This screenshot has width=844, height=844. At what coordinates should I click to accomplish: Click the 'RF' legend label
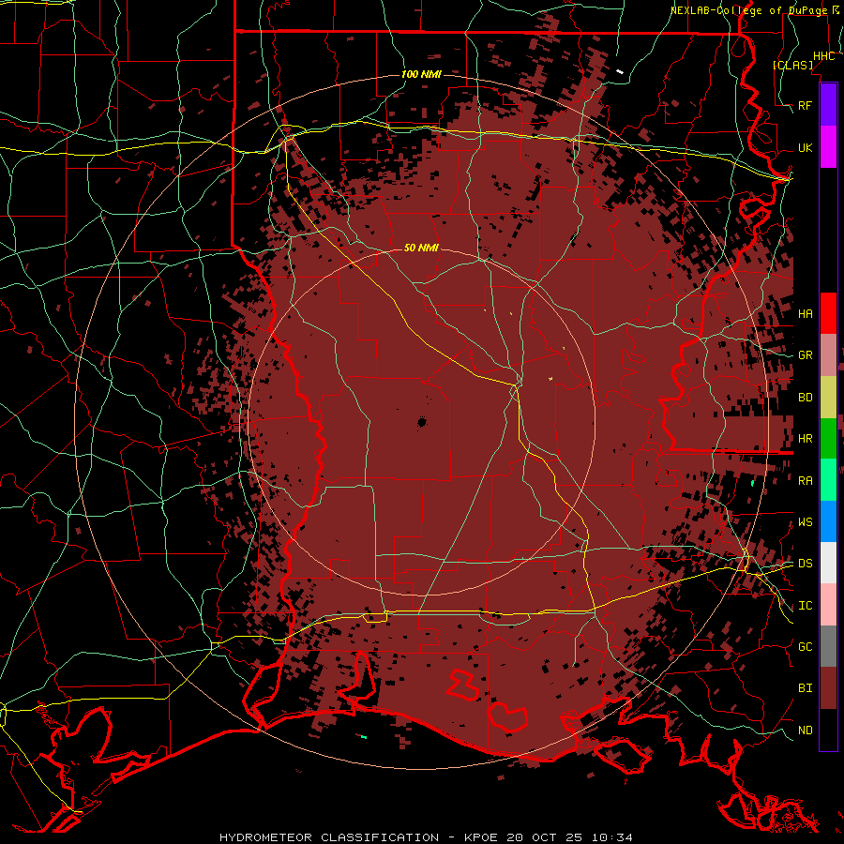805,105
